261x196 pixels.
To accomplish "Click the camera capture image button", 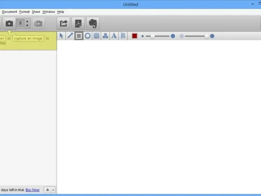I will pos(9,23).
